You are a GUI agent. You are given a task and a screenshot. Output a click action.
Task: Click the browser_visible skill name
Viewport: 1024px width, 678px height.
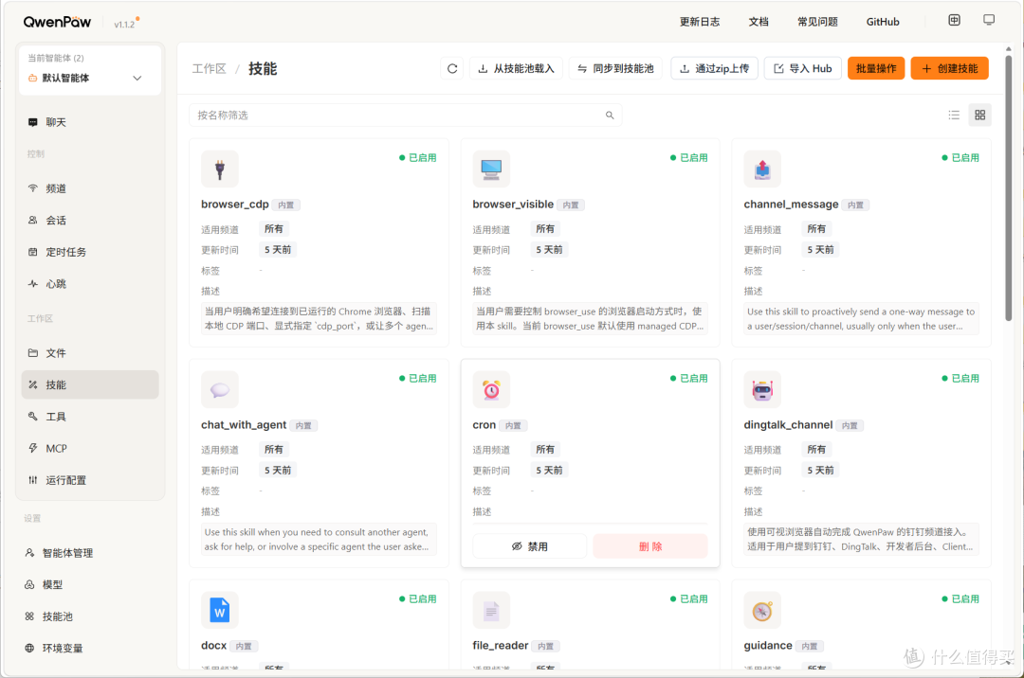(513, 204)
